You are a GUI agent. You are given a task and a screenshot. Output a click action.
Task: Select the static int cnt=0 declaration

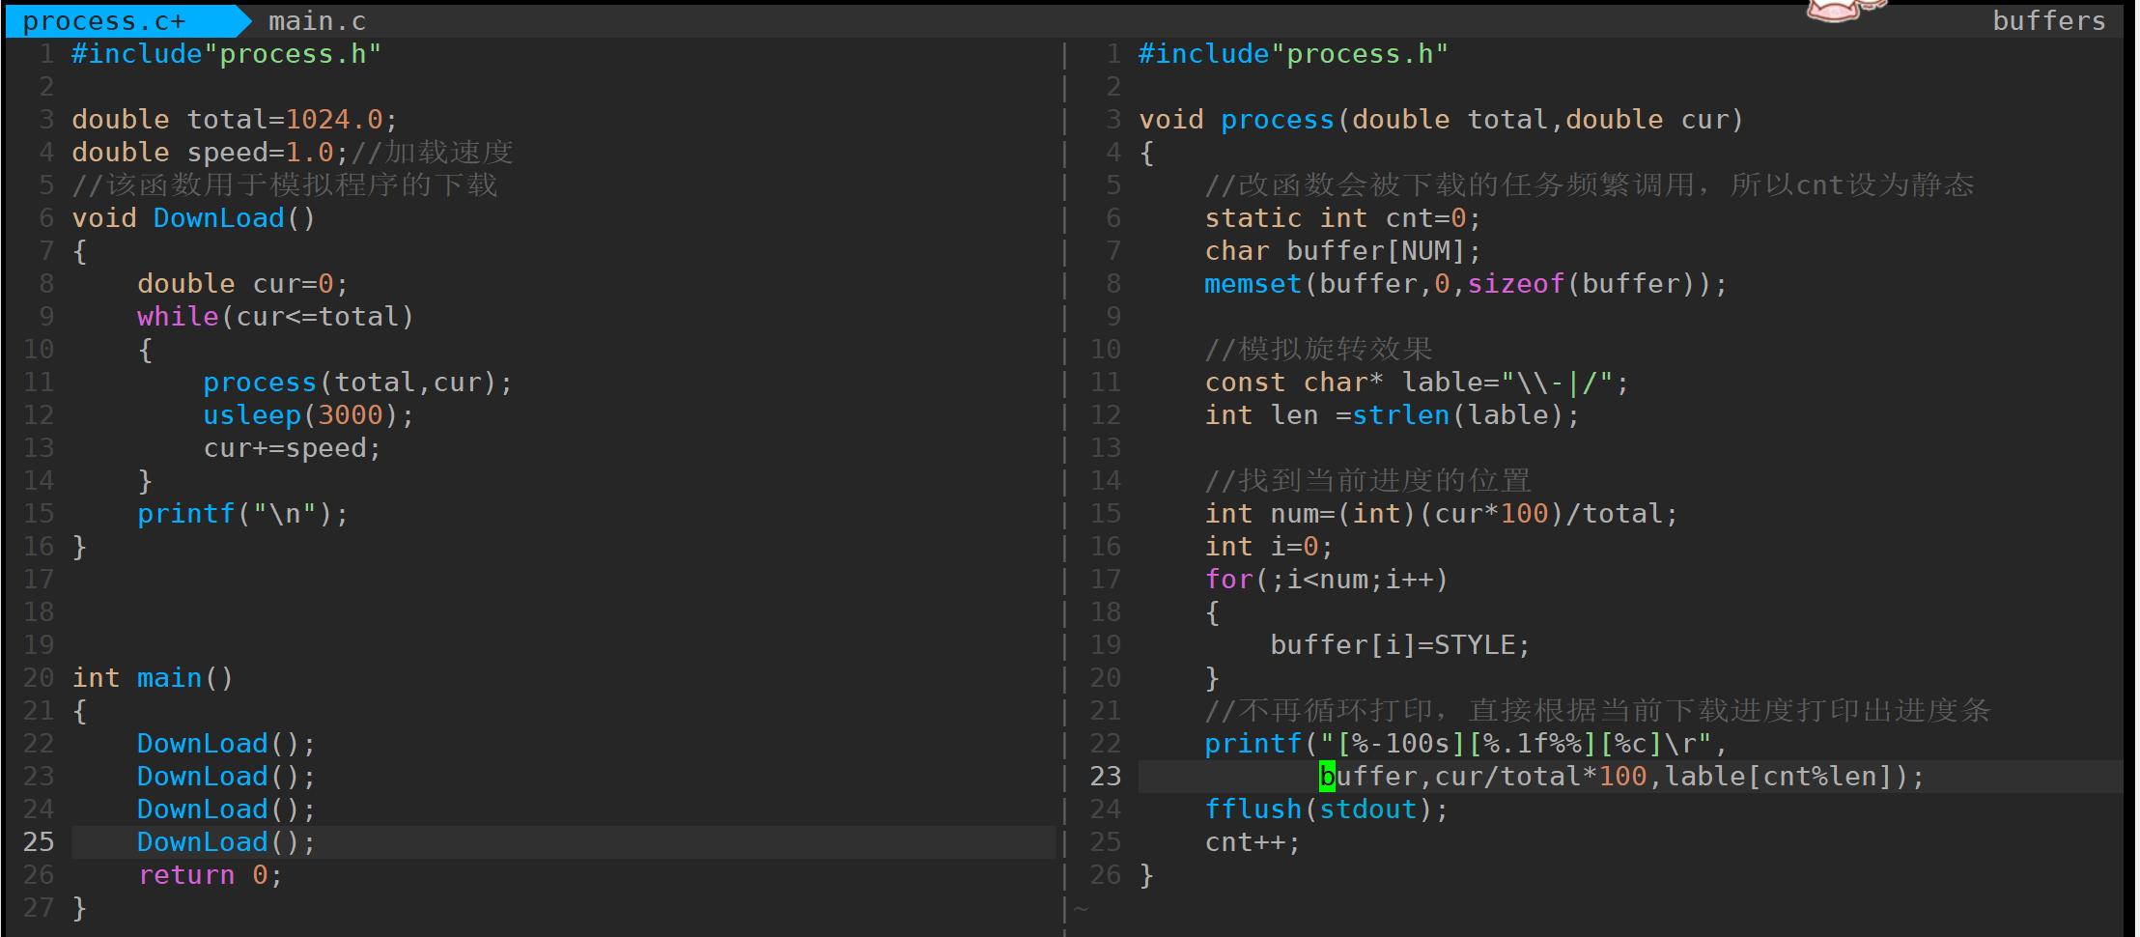[x=1341, y=218]
